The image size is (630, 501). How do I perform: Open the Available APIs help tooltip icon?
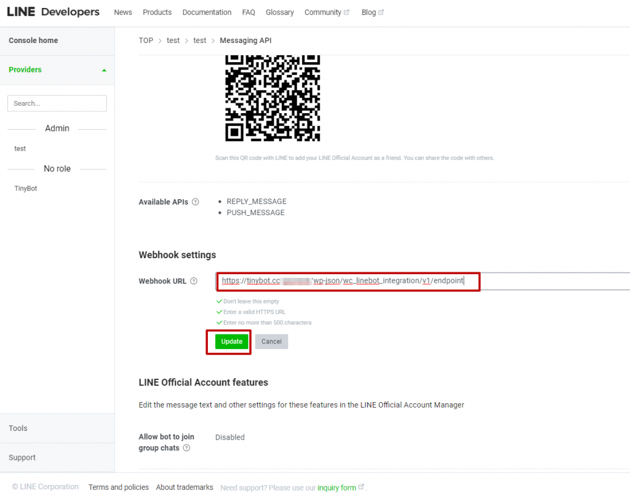point(195,201)
